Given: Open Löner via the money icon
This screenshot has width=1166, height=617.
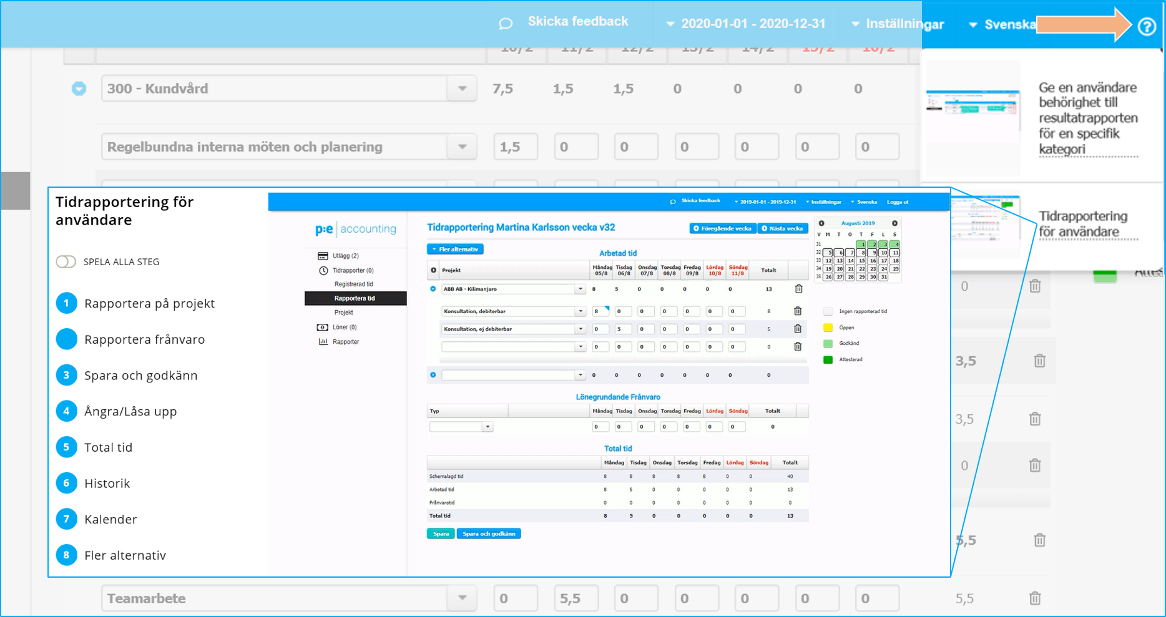Looking at the screenshot, I should (x=322, y=326).
